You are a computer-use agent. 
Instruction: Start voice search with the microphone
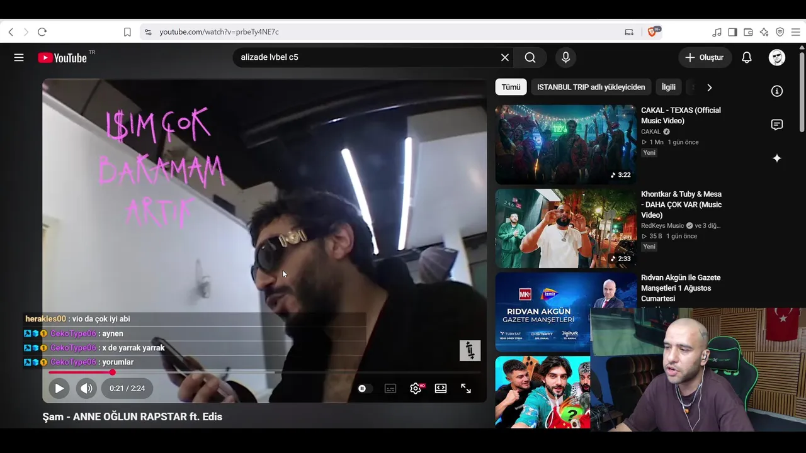coord(565,57)
